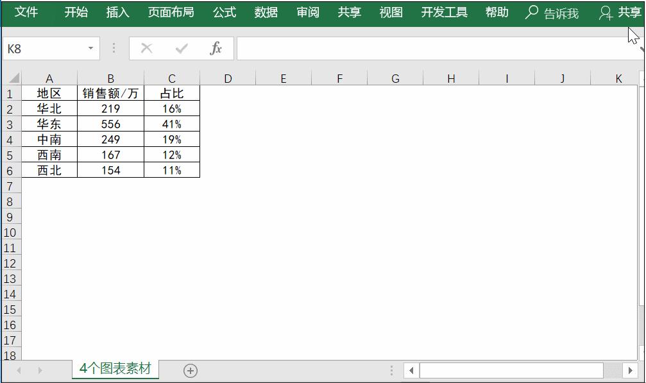Select row 5 by clicking its header
646x383 pixels.
[10, 155]
